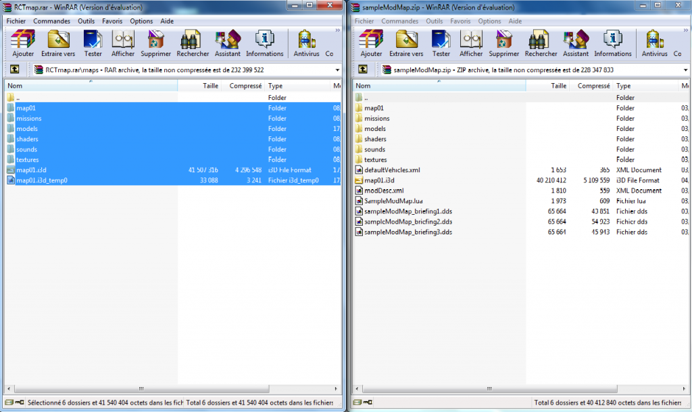Open Options menu in RCTmap.rar window
Screen dimensions: 692x412
141,21
